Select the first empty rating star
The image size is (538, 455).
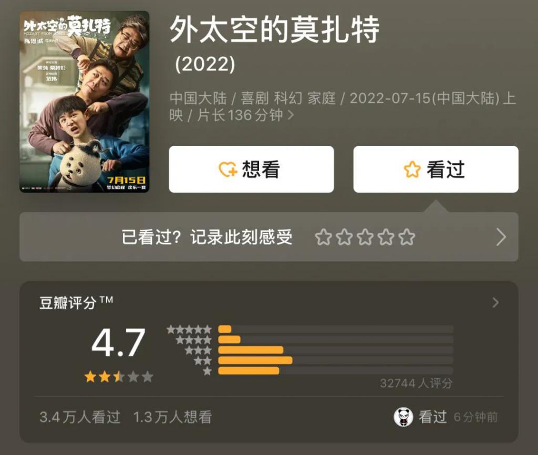(x=323, y=237)
